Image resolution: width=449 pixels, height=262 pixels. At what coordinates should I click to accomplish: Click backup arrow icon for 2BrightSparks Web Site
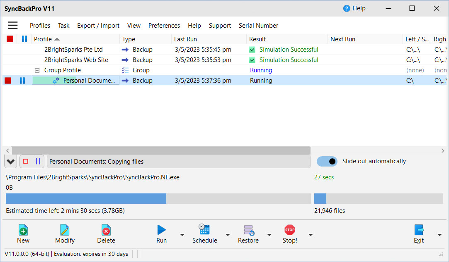coord(125,60)
